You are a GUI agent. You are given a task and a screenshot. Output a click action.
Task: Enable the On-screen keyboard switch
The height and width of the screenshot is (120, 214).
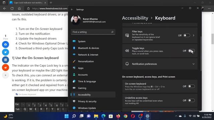pyautogui.click(x=191, y=86)
